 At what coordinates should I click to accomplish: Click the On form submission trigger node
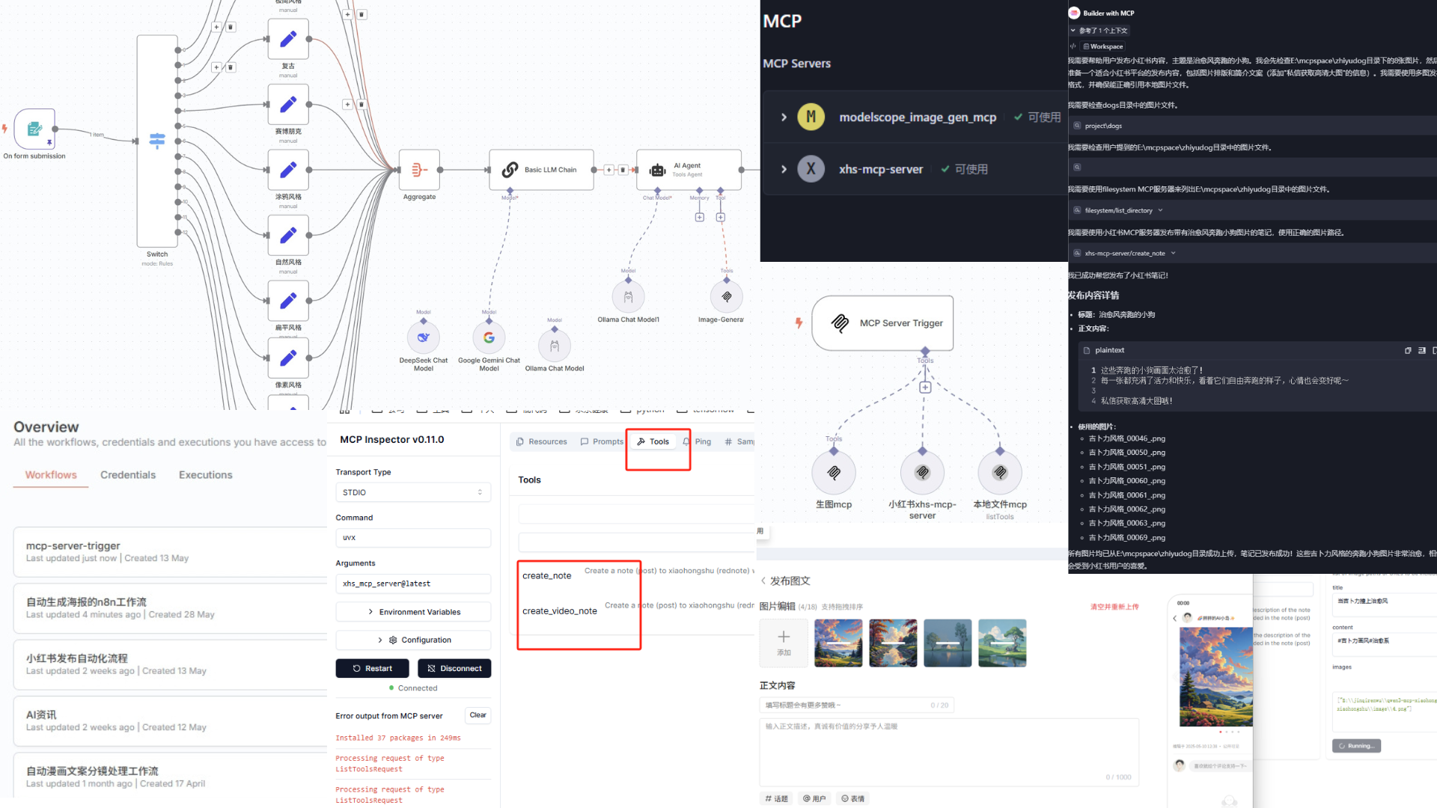(34, 129)
